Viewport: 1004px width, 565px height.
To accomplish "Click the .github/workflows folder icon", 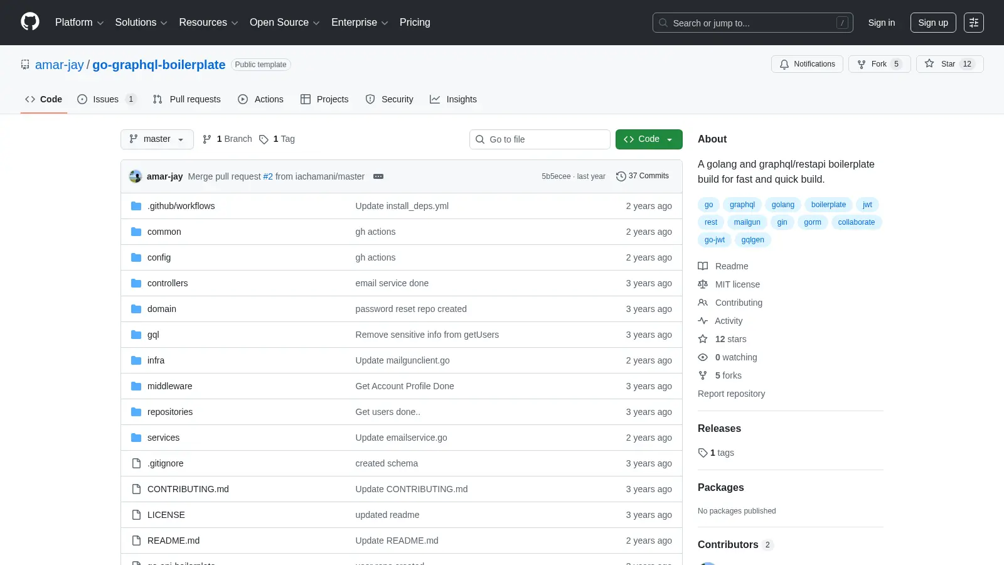I will 136,206.
